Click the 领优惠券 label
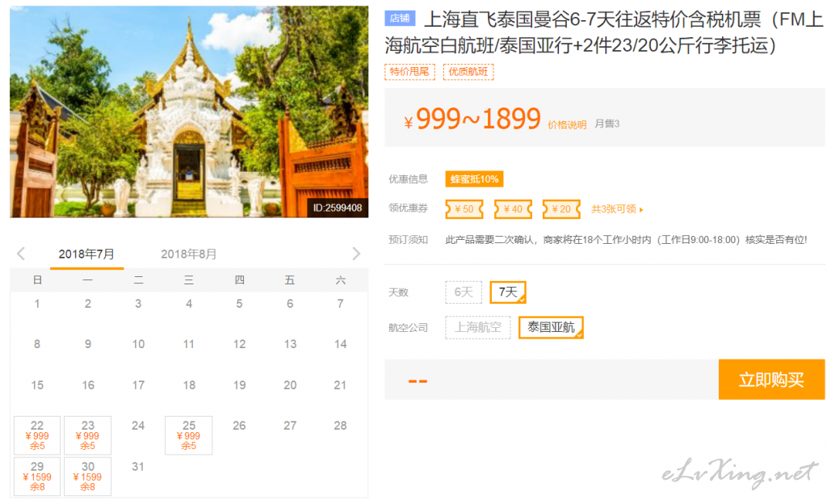Screen dimensions: 827x500 (x=408, y=208)
